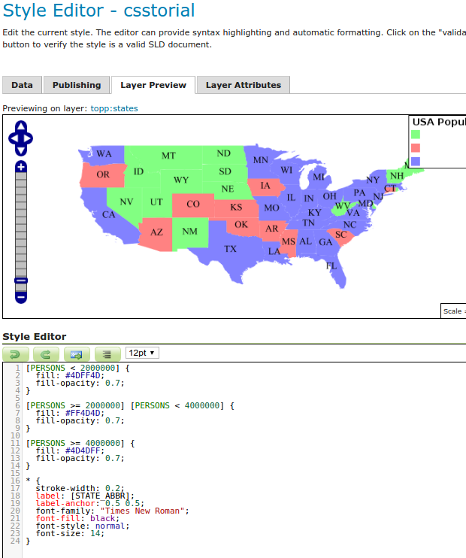This screenshot has width=466, height=558.
Task: Click the GA state label on map
Action: pos(325,242)
